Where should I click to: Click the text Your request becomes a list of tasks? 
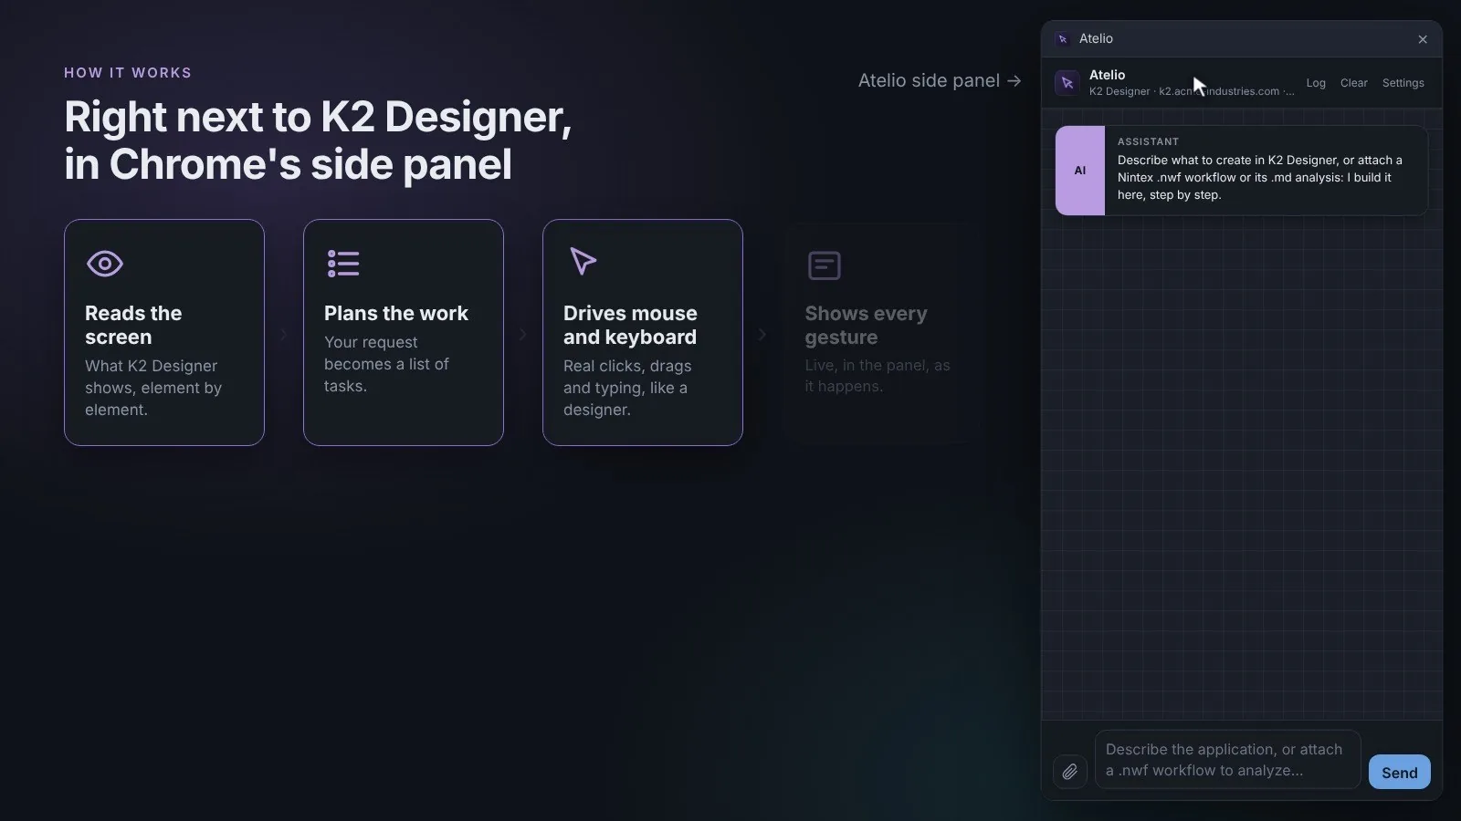tap(386, 364)
